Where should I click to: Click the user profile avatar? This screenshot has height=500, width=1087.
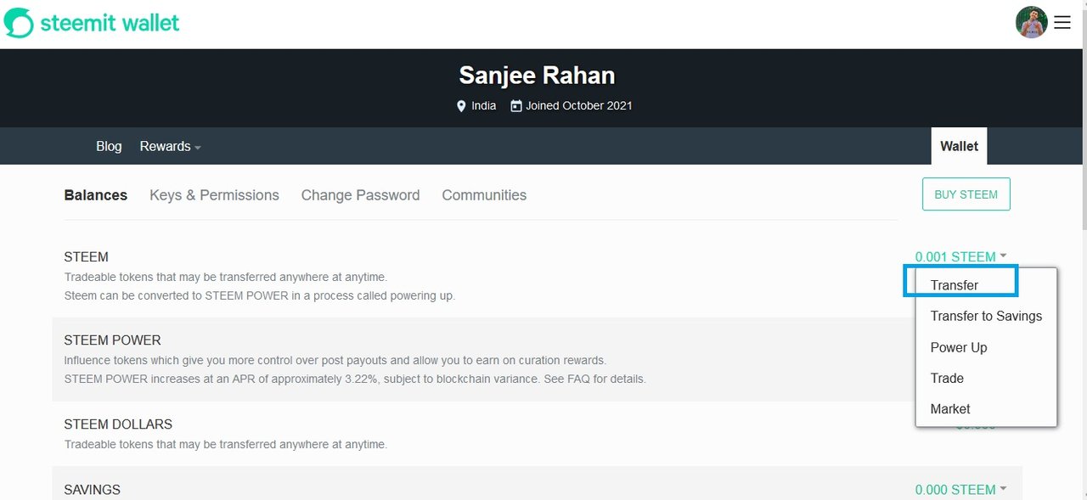point(1031,23)
